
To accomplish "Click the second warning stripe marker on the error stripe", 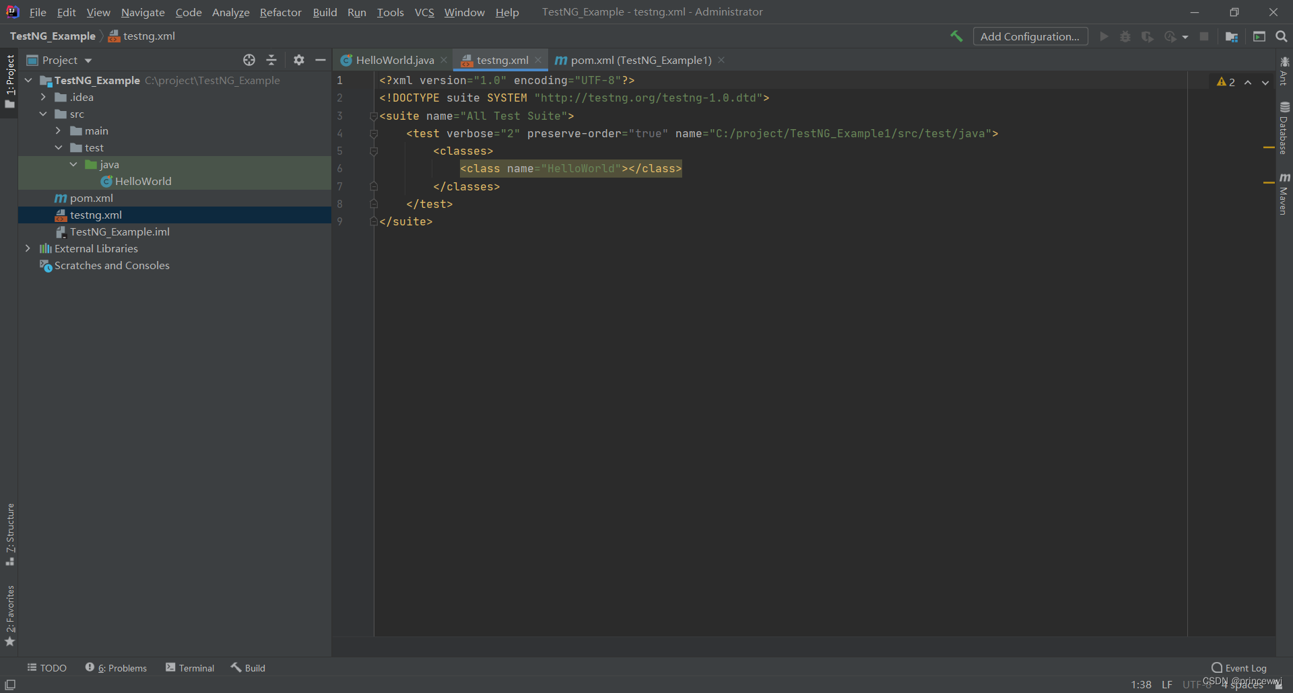I will pyautogui.click(x=1269, y=182).
